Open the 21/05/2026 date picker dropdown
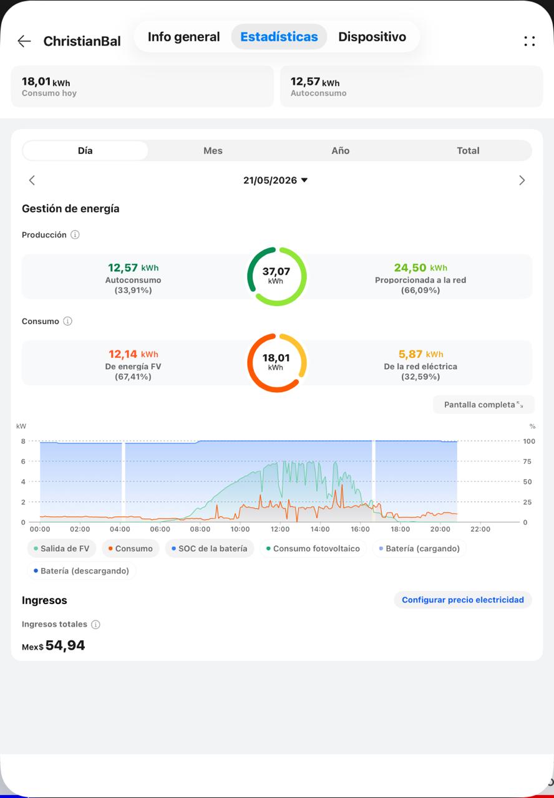The image size is (554, 798). click(x=276, y=180)
